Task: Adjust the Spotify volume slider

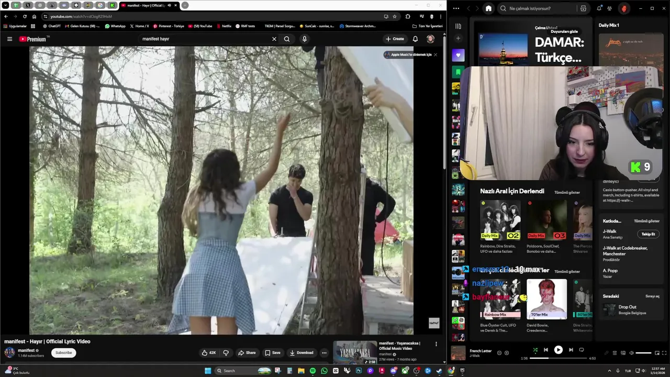Action: [643, 353]
